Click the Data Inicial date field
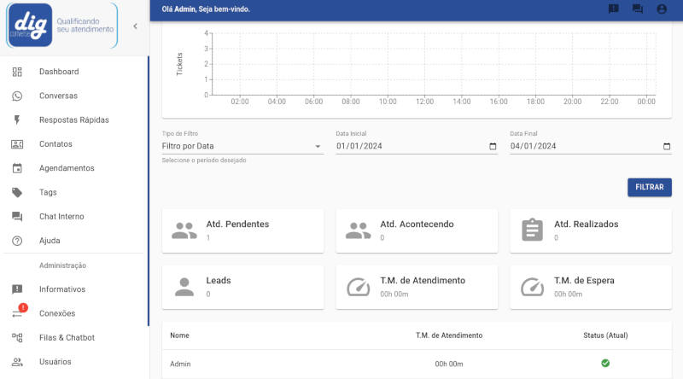The height and width of the screenshot is (379, 683). click(x=417, y=146)
